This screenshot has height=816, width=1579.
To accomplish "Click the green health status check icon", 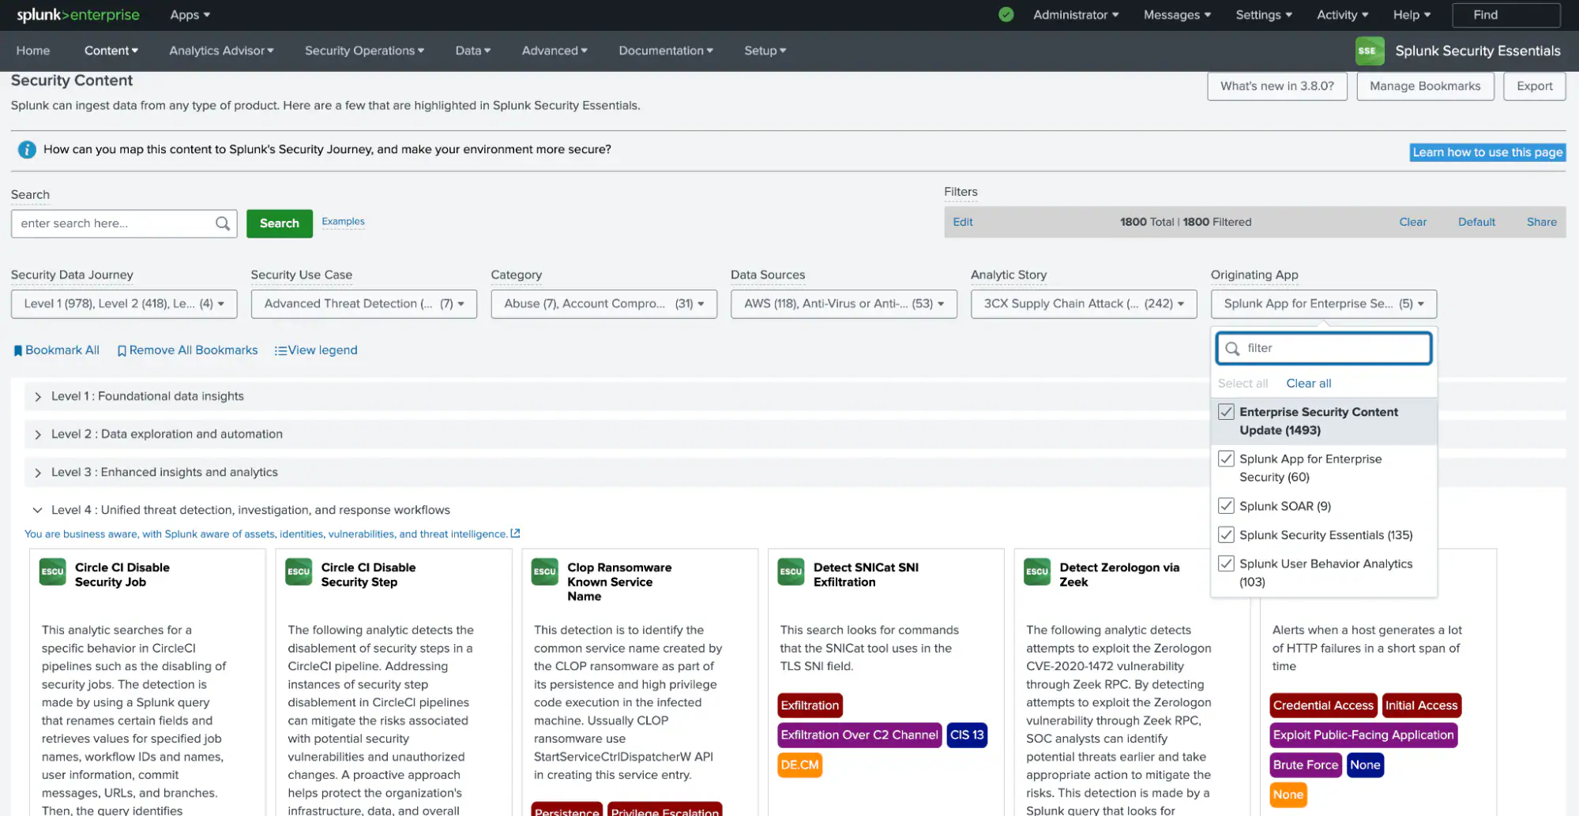I will tap(1006, 15).
